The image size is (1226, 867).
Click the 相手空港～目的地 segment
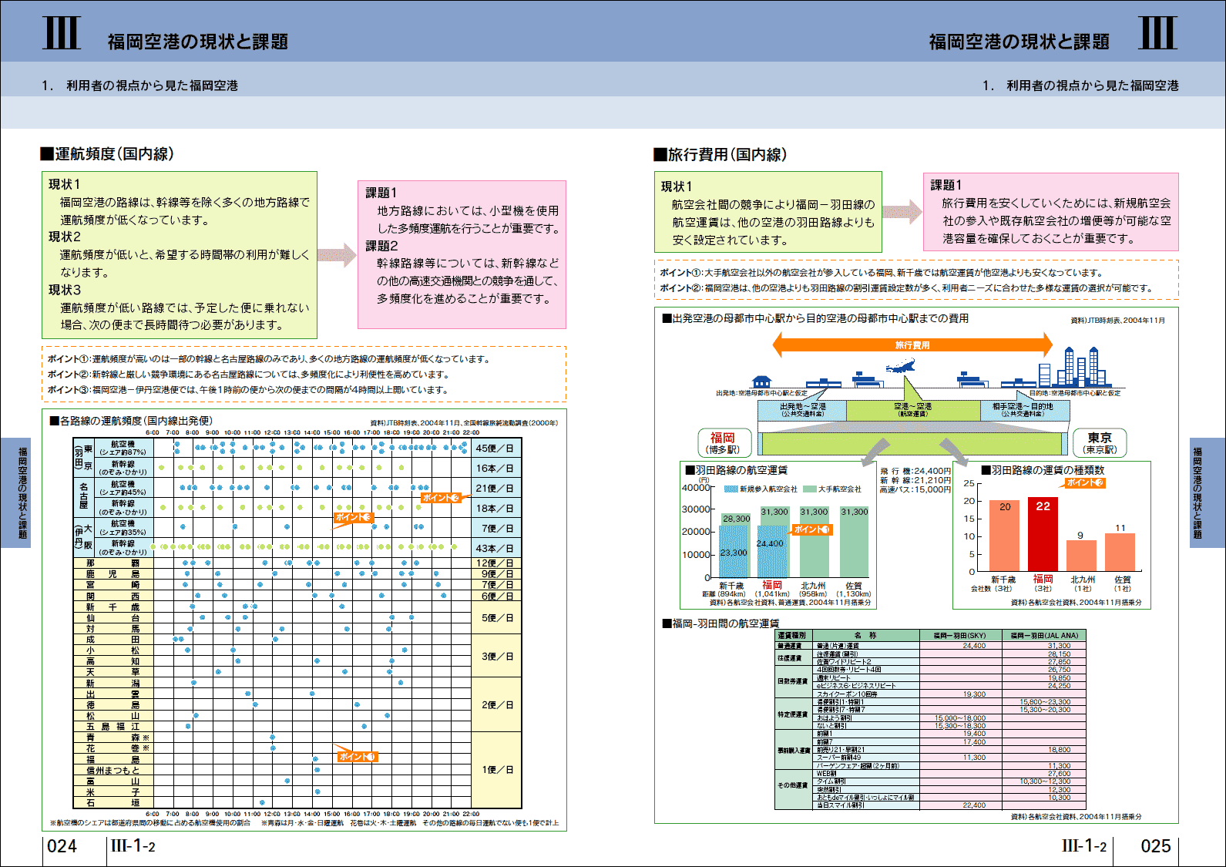pyautogui.click(x=1024, y=410)
